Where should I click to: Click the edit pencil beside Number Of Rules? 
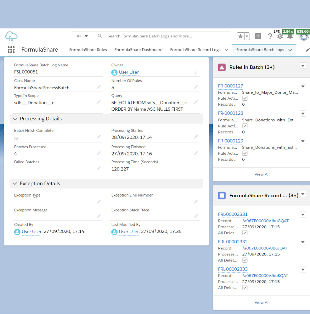tap(196, 87)
